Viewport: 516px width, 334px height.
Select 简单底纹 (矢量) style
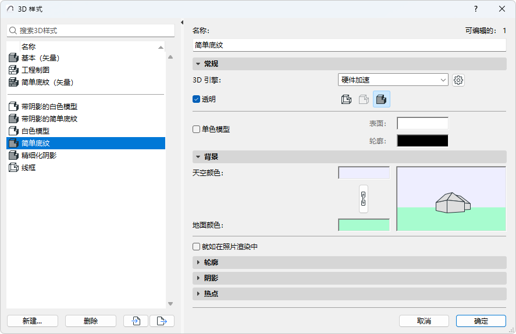[86, 82]
